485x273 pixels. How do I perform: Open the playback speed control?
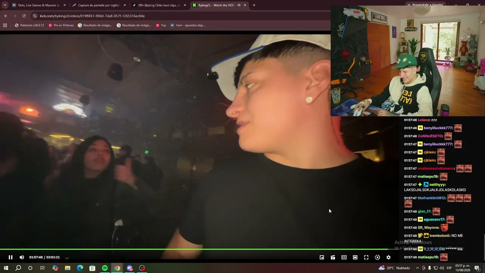pos(377,257)
